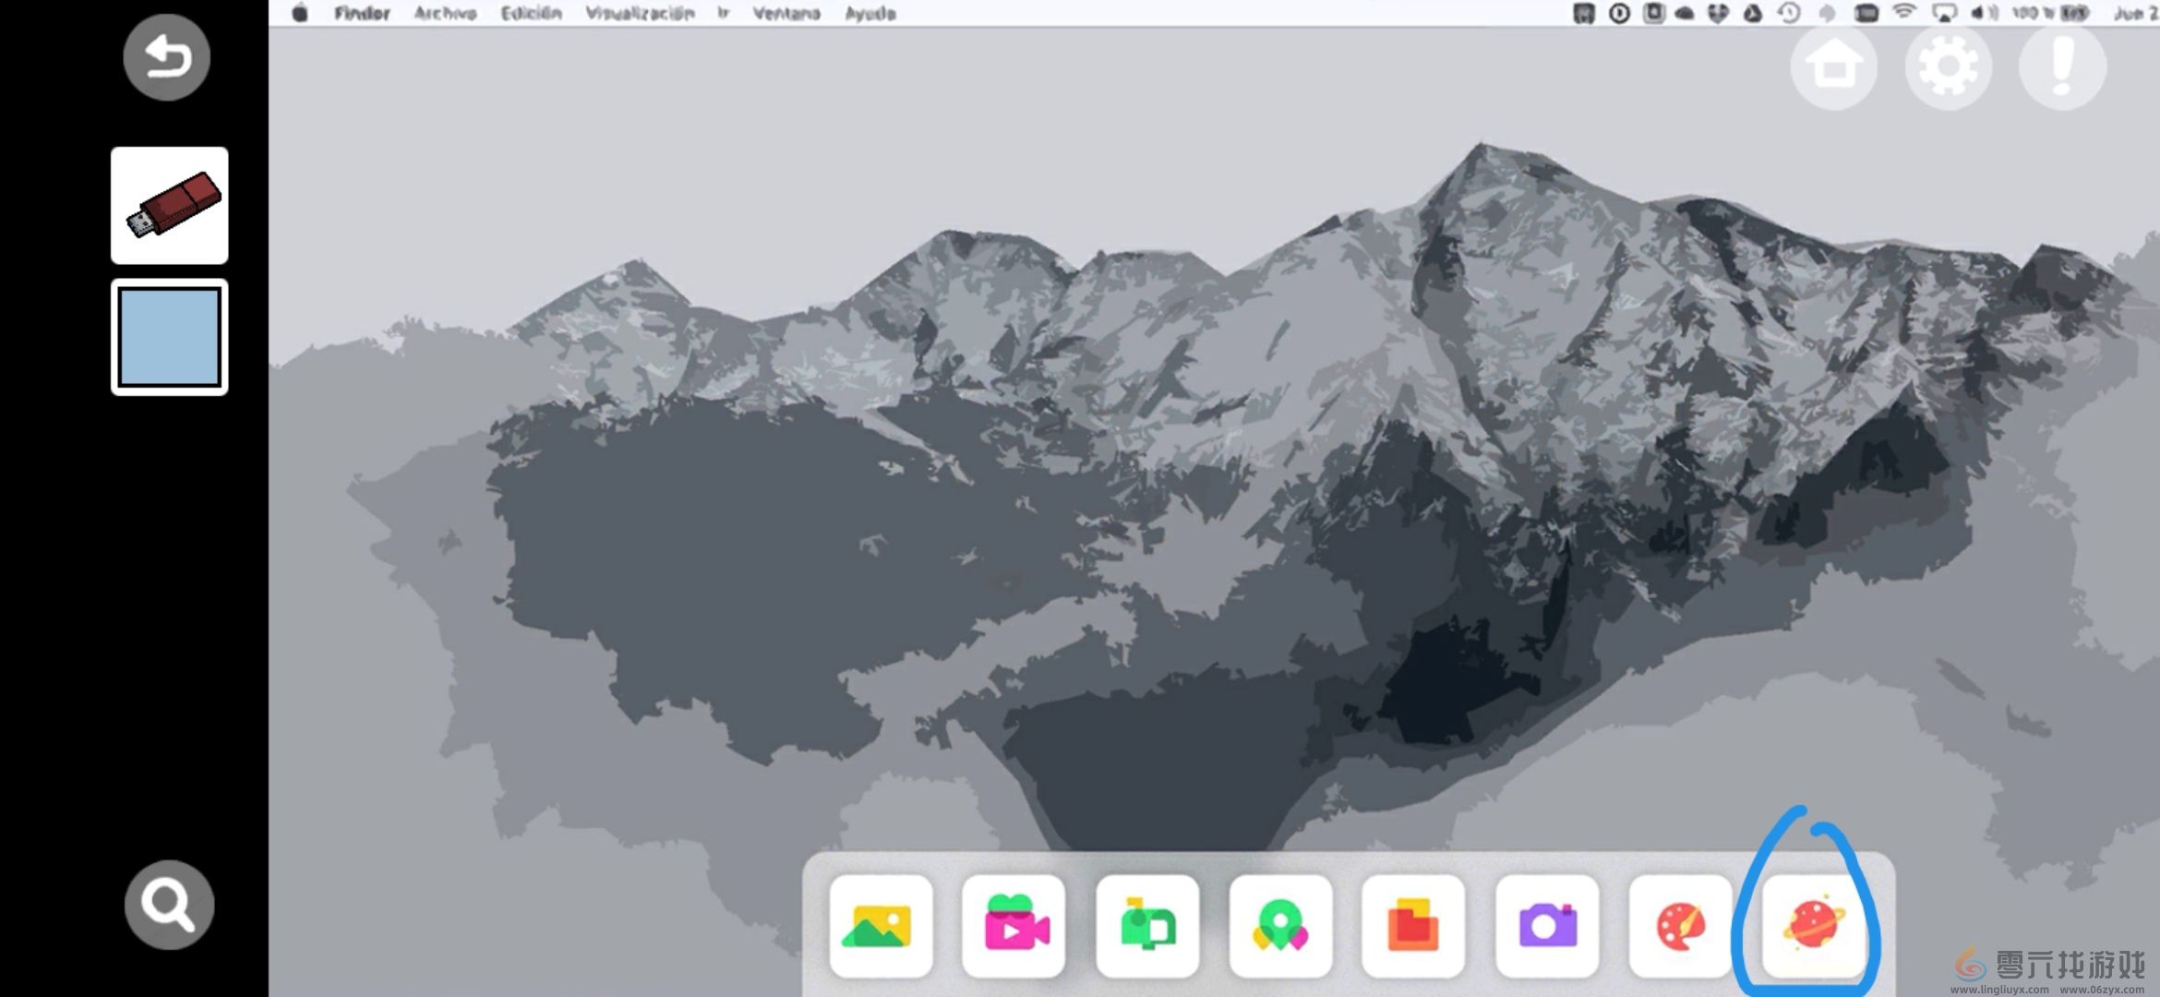Open the maps location pin app
2160x997 pixels.
coord(1280,926)
